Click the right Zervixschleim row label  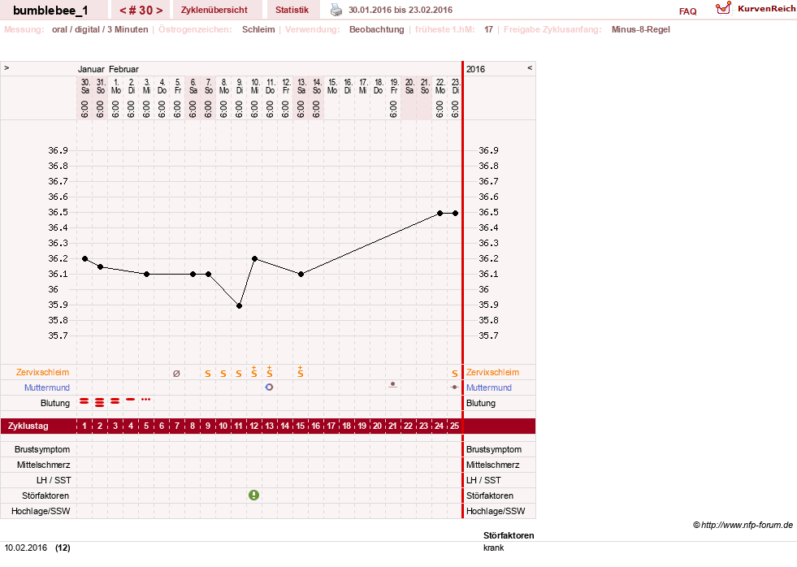coord(492,372)
